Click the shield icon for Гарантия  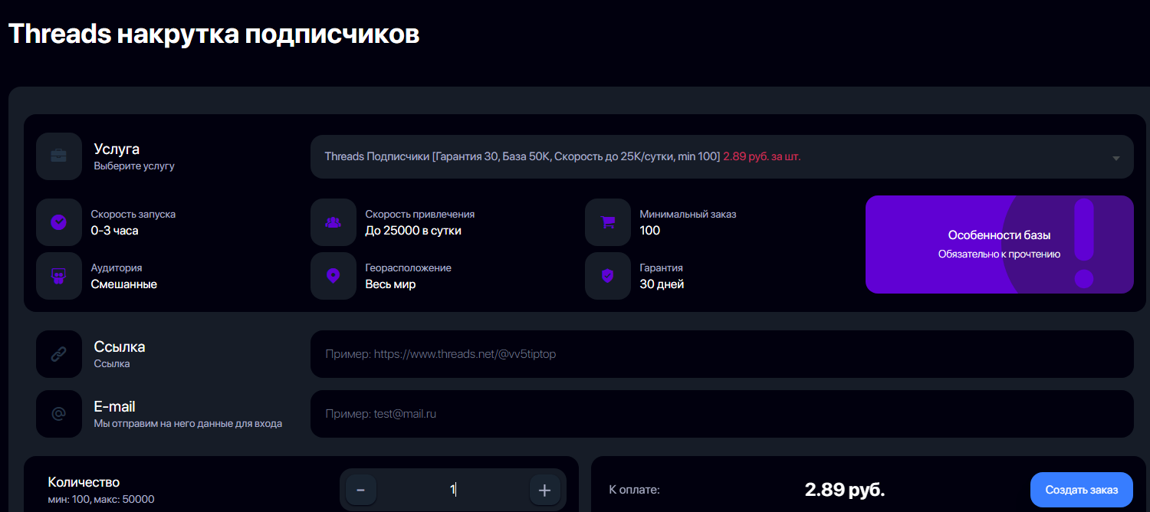coord(607,276)
